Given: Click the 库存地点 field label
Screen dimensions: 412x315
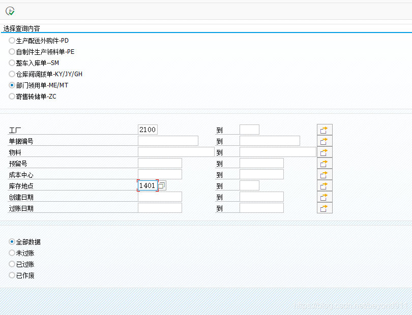Looking at the screenshot, I should point(21,186).
